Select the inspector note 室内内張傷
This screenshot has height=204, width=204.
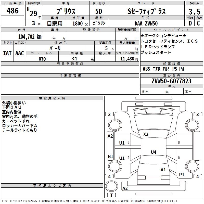(11, 112)
